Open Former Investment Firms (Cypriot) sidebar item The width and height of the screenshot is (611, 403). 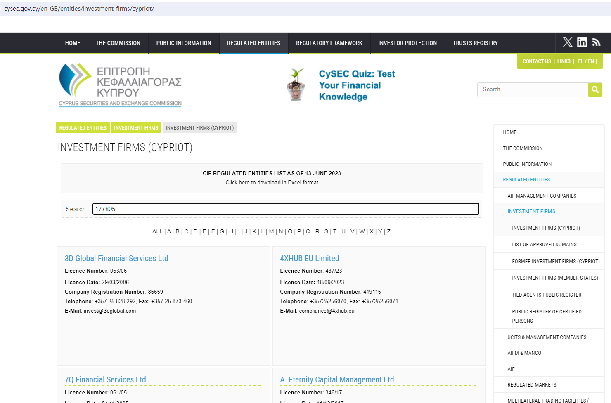[555, 262]
